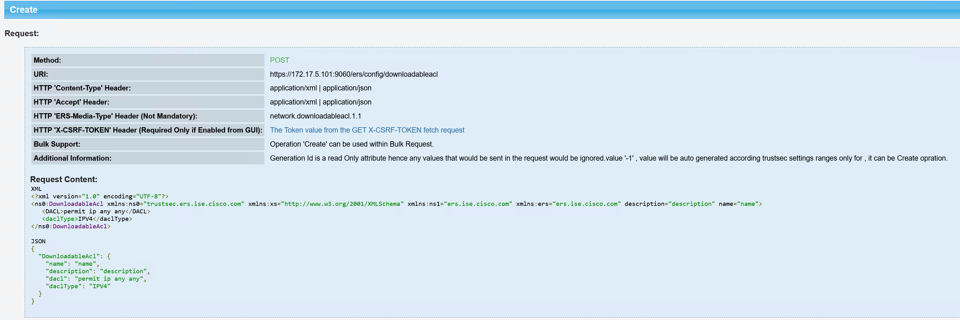960x320 pixels.
Task: Click the Request Content: heading
Action: tap(64, 179)
